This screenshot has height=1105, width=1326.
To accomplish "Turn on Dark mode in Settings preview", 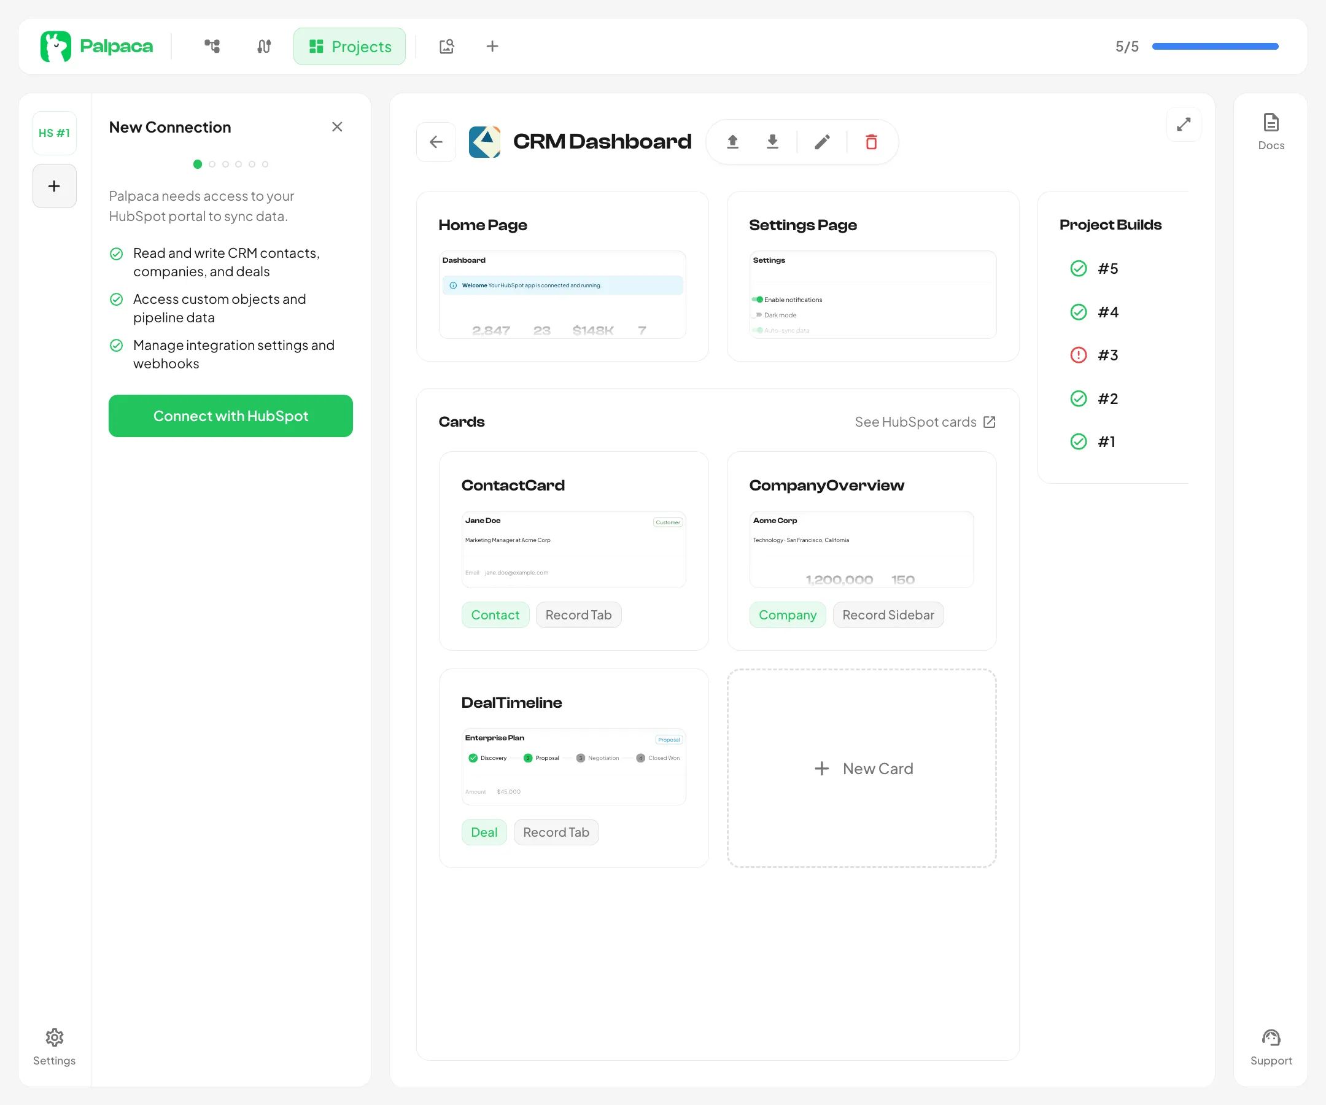I will pyautogui.click(x=758, y=315).
